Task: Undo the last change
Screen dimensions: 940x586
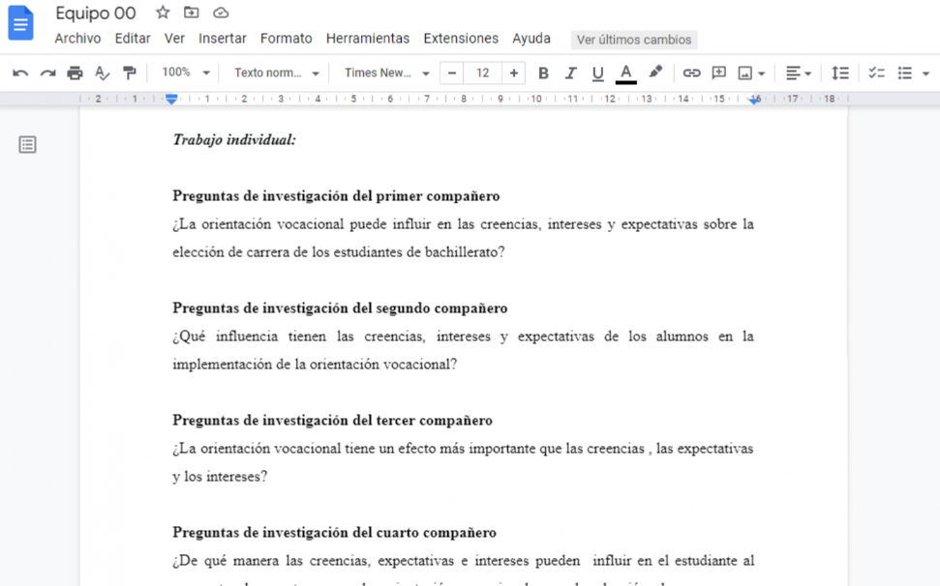Action: tap(19, 73)
